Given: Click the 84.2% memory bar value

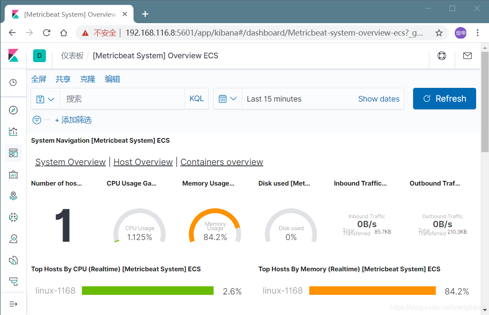Looking at the screenshot, I should 456,291.
